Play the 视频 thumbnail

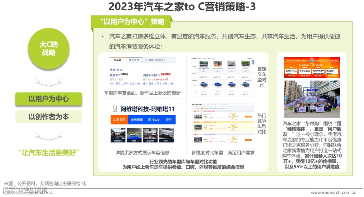click(x=134, y=135)
